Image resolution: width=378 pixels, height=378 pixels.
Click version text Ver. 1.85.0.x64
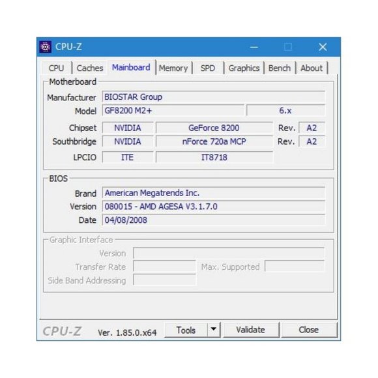pyautogui.click(x=127, y=332)
